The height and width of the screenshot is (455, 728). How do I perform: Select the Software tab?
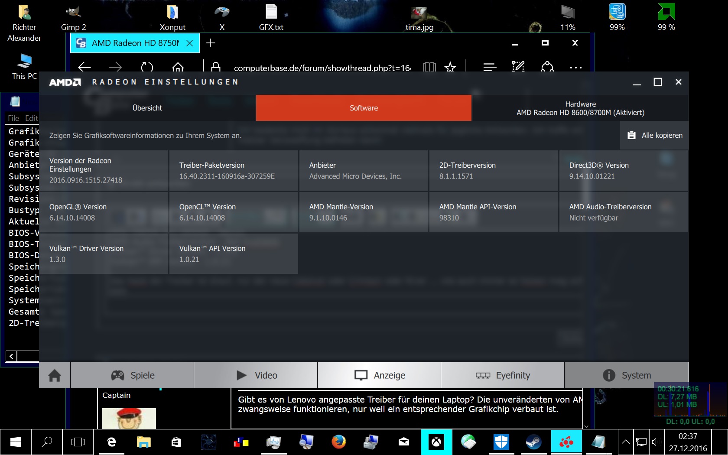[x=364, y=108]
